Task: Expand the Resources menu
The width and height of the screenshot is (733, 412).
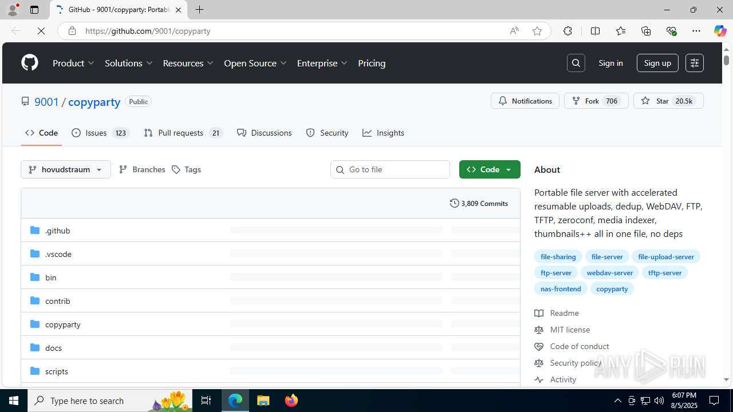Action: pos(188,63)
